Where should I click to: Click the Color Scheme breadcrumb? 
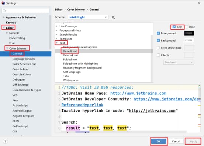76,10
